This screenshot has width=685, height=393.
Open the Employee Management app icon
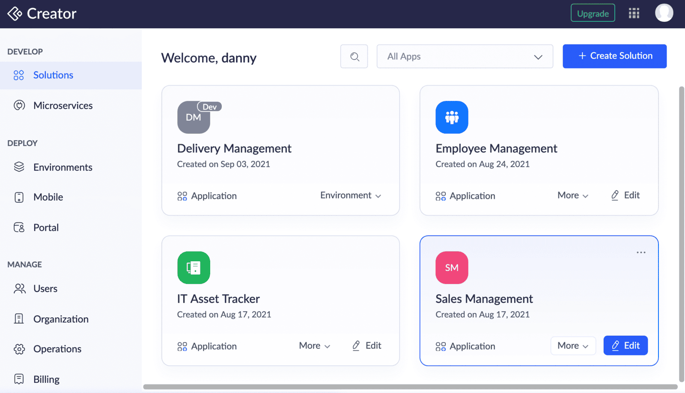(452, 117)
